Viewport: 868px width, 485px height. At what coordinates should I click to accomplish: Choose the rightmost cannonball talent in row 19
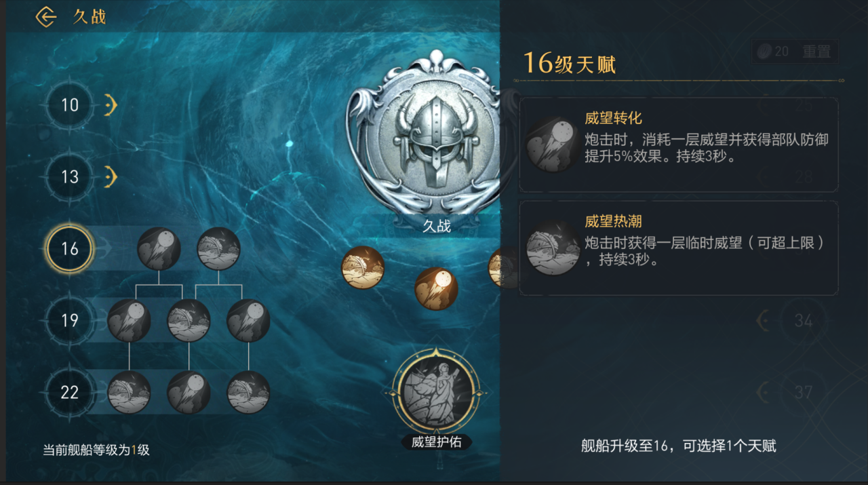[x=248, y=320]
